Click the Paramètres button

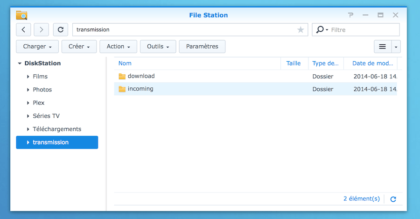click(202, 47)
